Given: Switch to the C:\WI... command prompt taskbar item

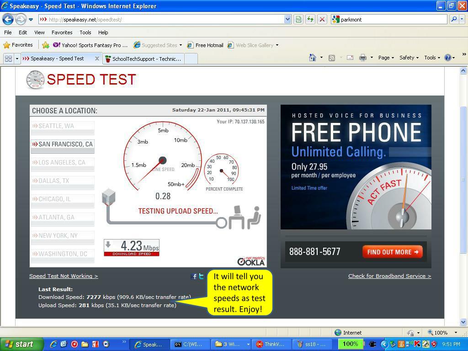Looking at the screenshot, I should click(190, 344).
